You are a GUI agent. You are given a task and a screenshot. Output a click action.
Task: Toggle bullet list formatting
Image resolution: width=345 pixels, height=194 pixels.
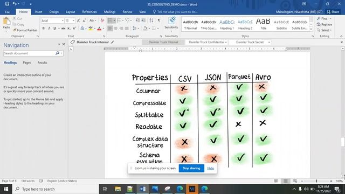tap(110, 20)
